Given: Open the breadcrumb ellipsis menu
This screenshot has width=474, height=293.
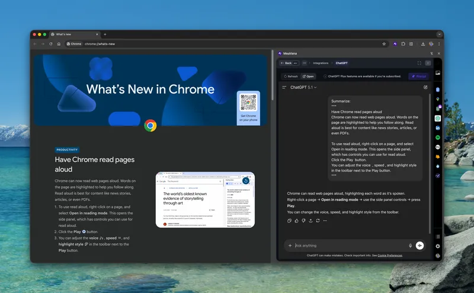Looking at the screenshot, I should click(305, 63).
